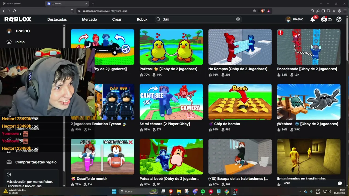Image resolution: width=349 pixels, height=196 pixels.
Task: Click the browser address bar URL
Action: 105,11
